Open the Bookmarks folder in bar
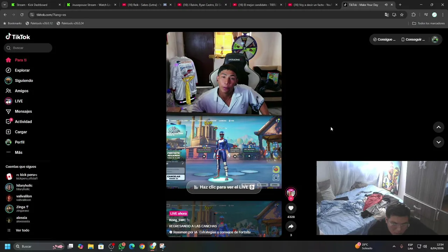This screenshot has width=448, height=252. (x=12, y=23)
